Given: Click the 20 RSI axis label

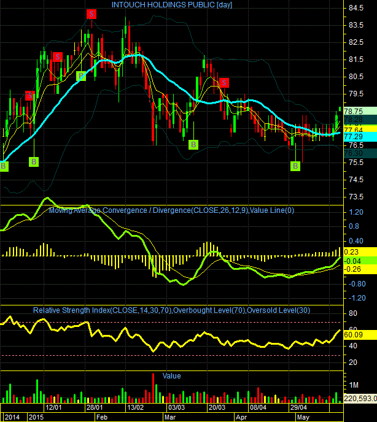Looking at the screenshot, I should [353, 363].
